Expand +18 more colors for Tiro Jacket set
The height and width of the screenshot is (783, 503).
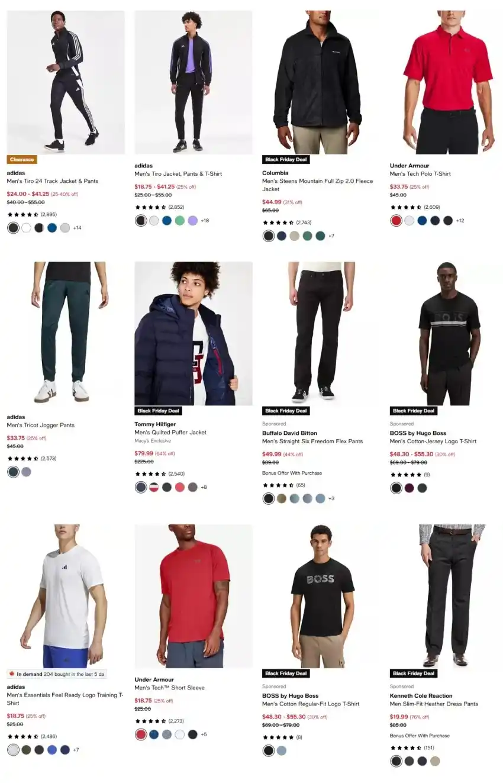point(205,221)
